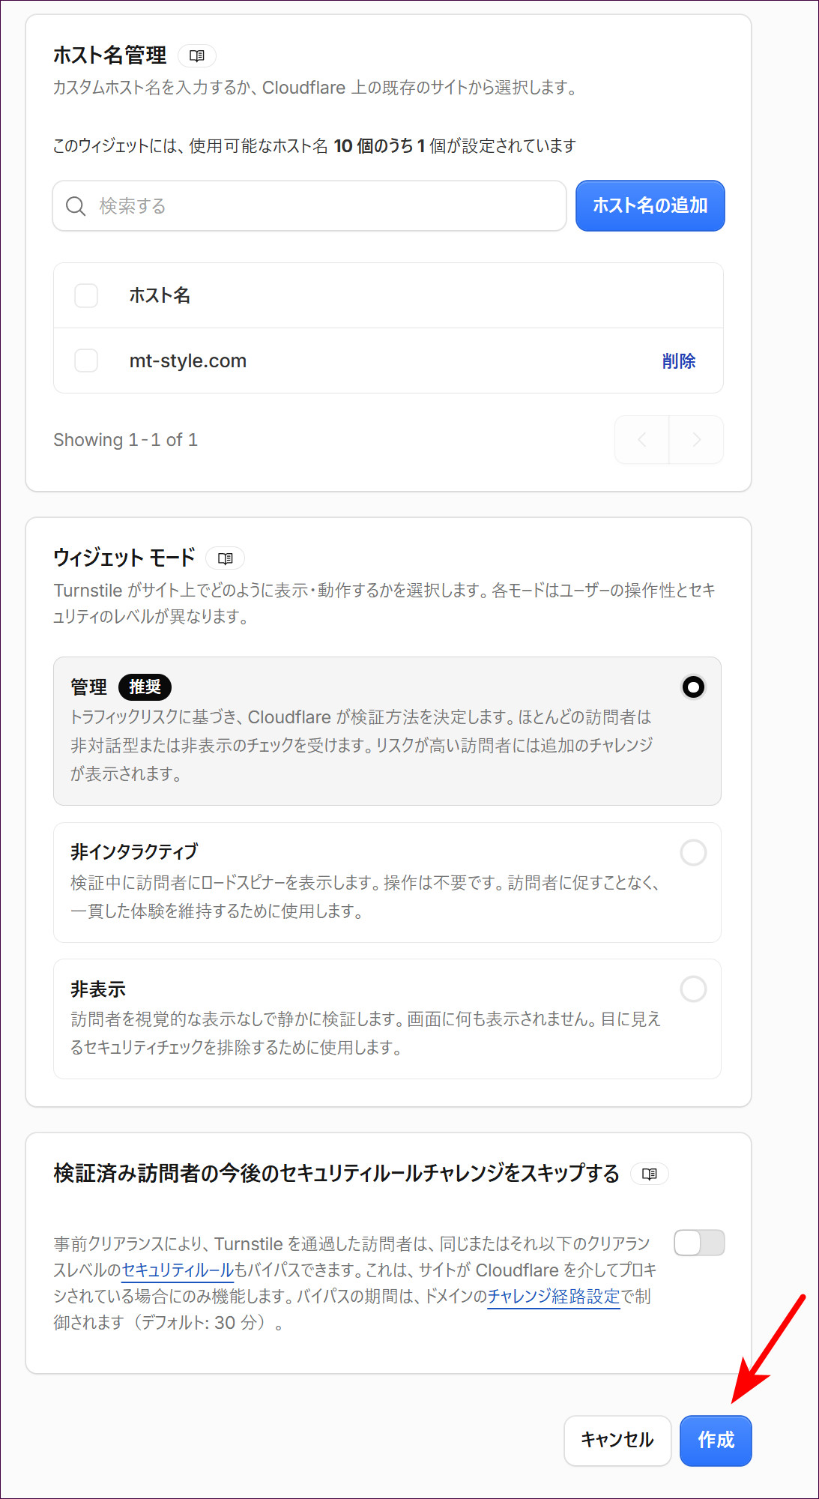This screenshot has height=1499, width=819.
Task: Click 削除 for mt-style.com
Action: 679,361
